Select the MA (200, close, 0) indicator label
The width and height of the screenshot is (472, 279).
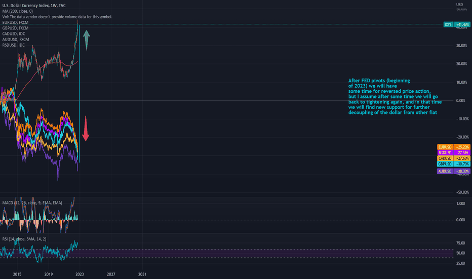pyautogui.click(x=17, y=11)
